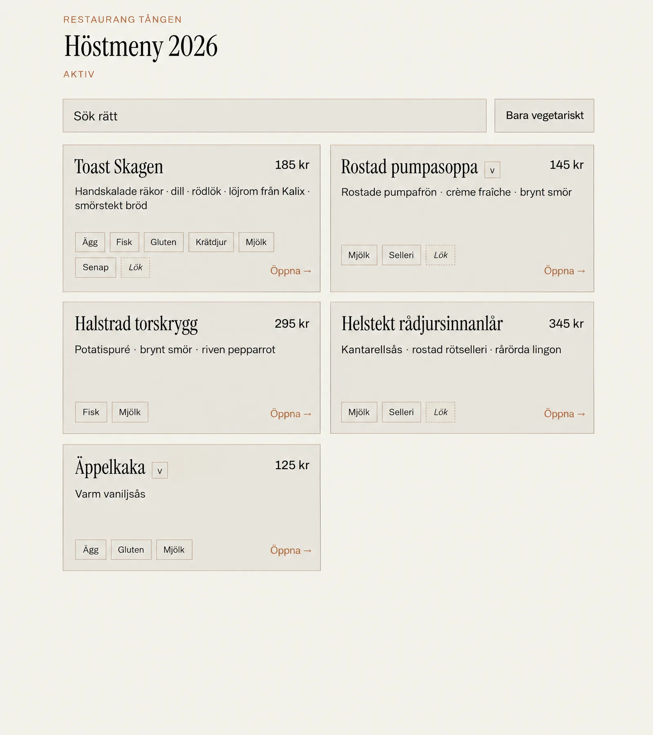Open the Toast Skagen dish
The image size is (653, 735).
pos(291,271)
